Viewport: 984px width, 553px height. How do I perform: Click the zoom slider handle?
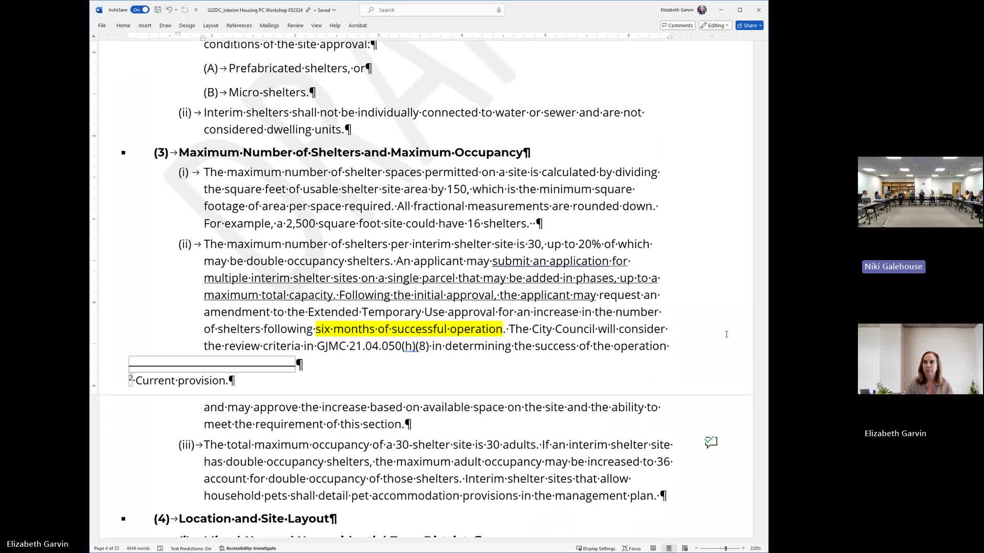pyautogui.click(x=725, y=548)
